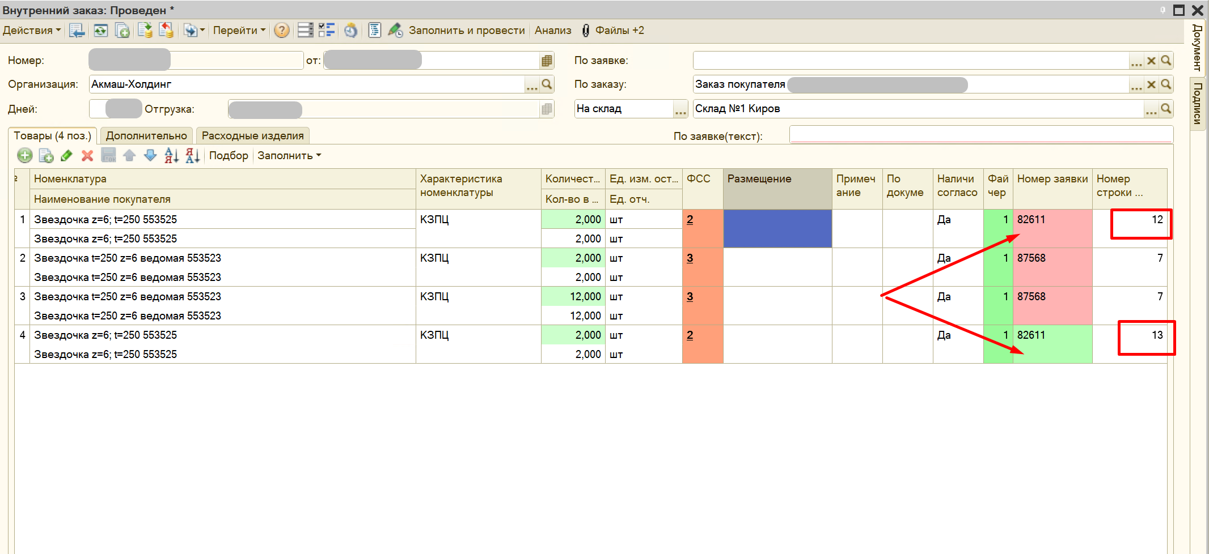Open ФСС link 2 in row 1
The image size is (1209, 554).
690,220
